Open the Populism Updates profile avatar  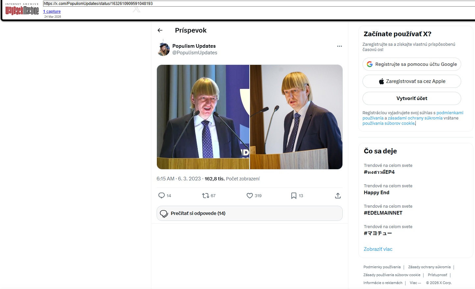coord(163,49)
